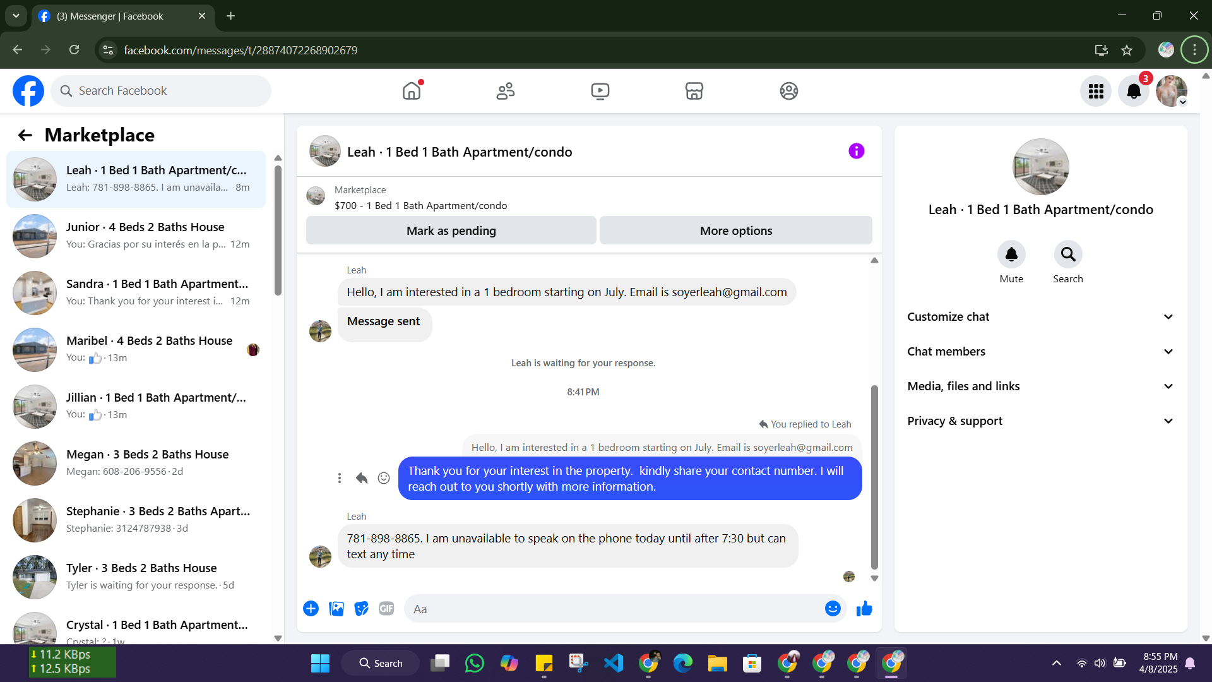Expand Media, files and links section
Viewport: 1212px width, 682px height.
[1040, 386]
